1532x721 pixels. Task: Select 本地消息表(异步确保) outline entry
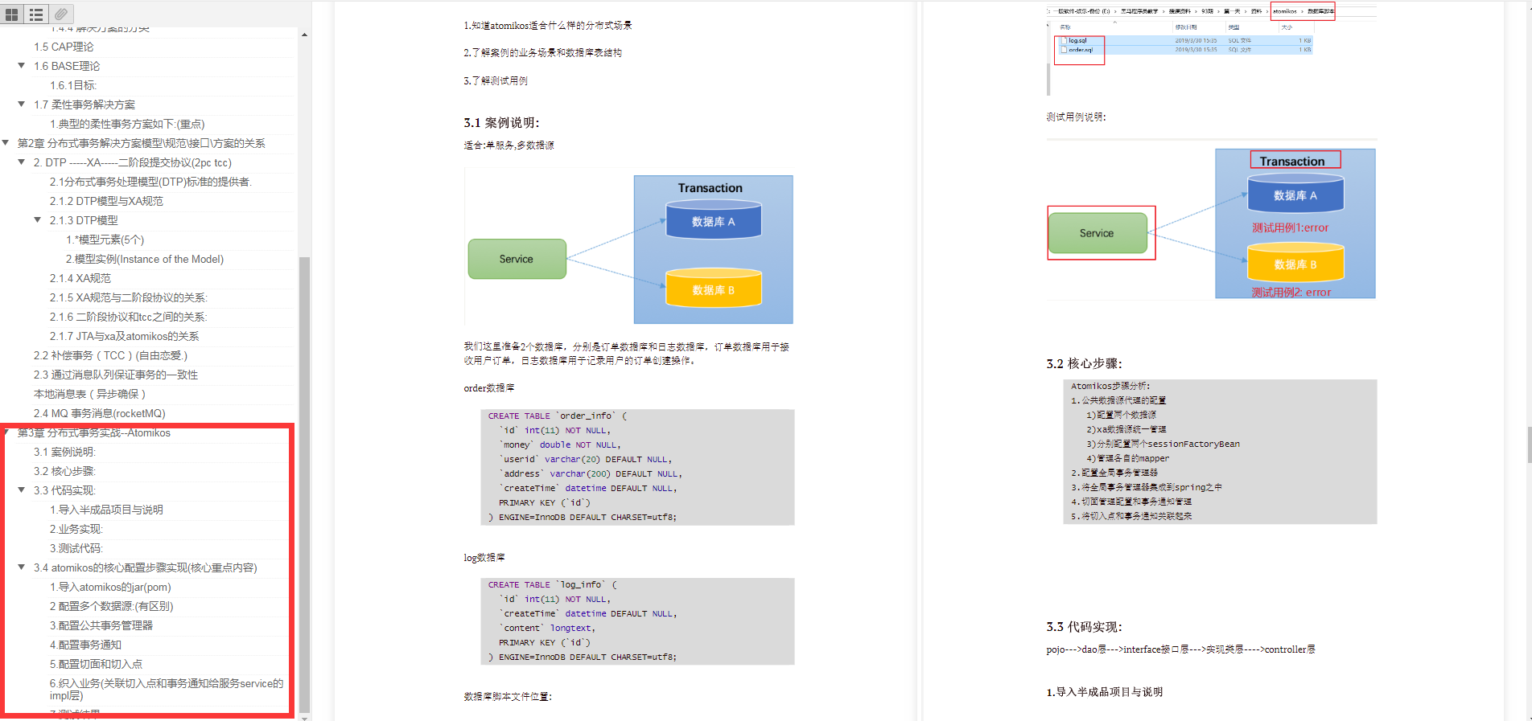[89, 394]
